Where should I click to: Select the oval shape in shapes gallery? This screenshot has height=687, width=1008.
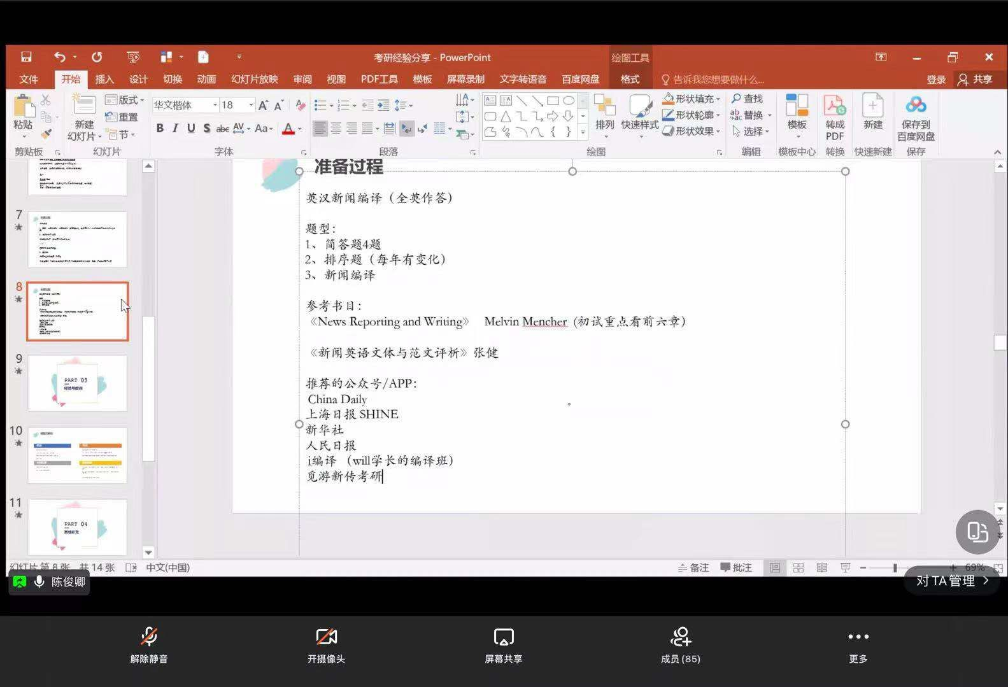[569, 101]
